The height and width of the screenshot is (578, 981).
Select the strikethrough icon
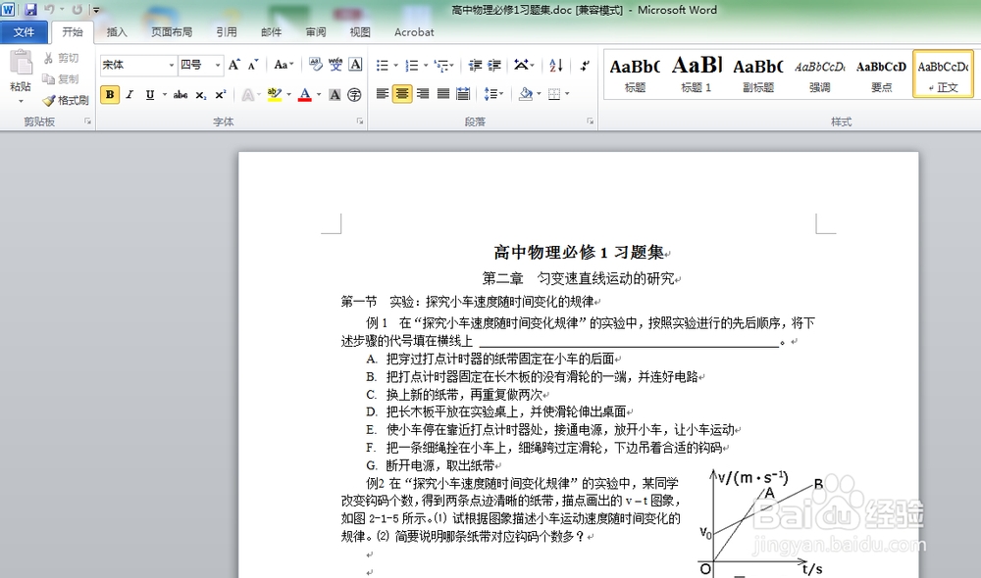[x=181, y=95]
